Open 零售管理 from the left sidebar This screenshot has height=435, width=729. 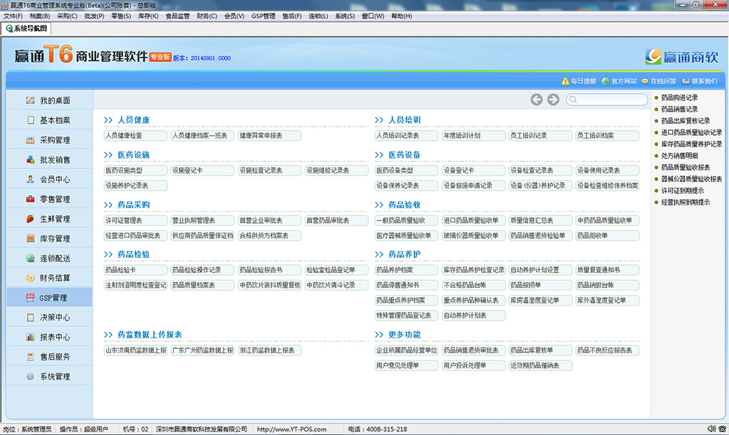(31, 199)
